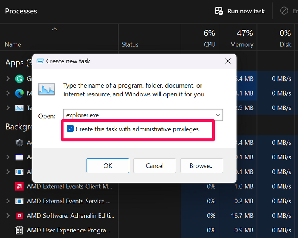Expand the Grammarly app row chevron
The width and height of the screenshot is (298, 238).
(x=8, y=79)
